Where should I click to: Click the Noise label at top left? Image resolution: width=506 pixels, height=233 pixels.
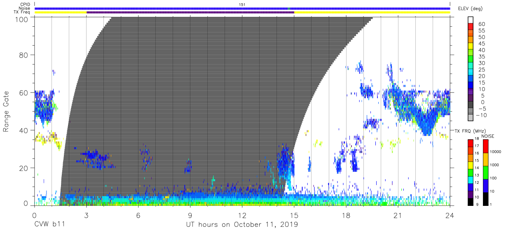coord(25,8)
